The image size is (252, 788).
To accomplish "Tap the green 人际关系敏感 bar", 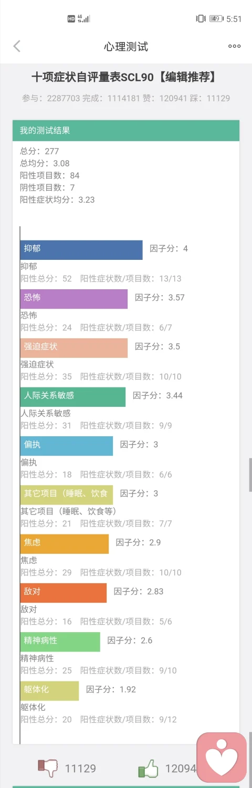I will tap(73, 397).
